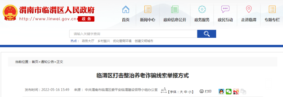Open the 新闻中心 list icon

pyautogui.click(x=148, y=9)
